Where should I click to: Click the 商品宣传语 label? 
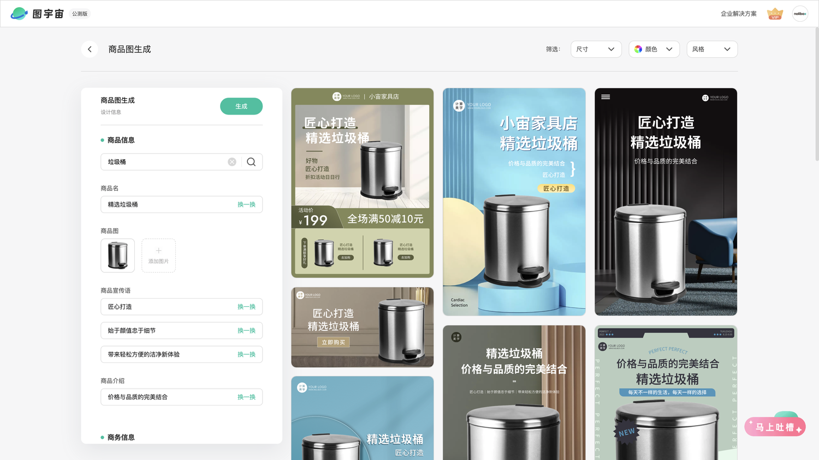pyautogui.click(x=116, y=290)
